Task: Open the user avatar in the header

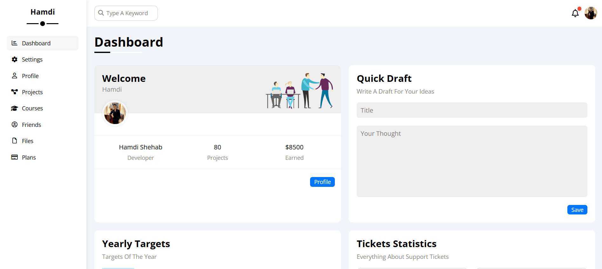Action: tap(591, 13)
